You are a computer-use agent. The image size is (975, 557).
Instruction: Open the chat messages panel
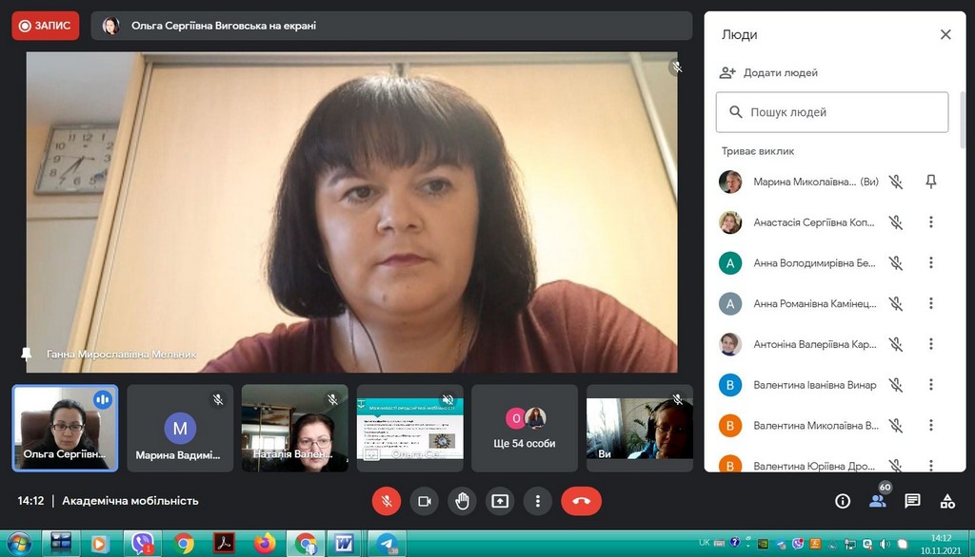click(x=912, y=501)
